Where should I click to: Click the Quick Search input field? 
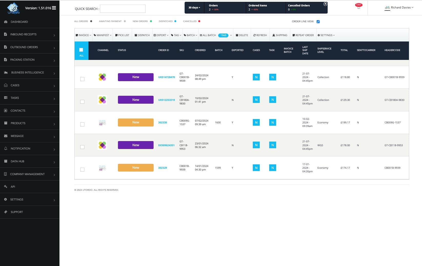(123, 8)
